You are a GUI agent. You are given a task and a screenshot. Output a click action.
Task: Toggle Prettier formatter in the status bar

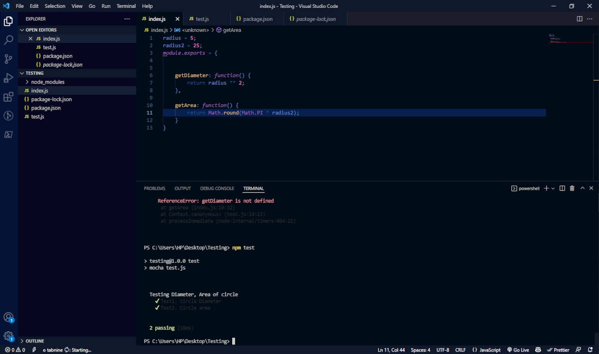pyautogui.click(x=558, y=350)
